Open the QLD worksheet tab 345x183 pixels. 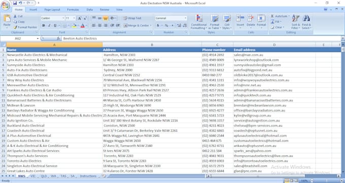(44, 176)
